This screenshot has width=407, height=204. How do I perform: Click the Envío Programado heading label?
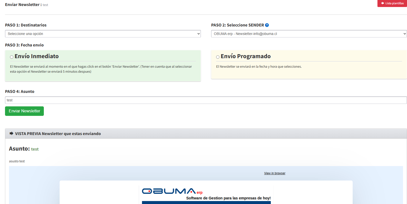pos(245,56)
